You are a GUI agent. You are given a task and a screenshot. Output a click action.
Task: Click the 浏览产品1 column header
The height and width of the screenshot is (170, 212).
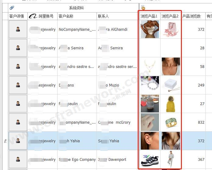(149, 16)
